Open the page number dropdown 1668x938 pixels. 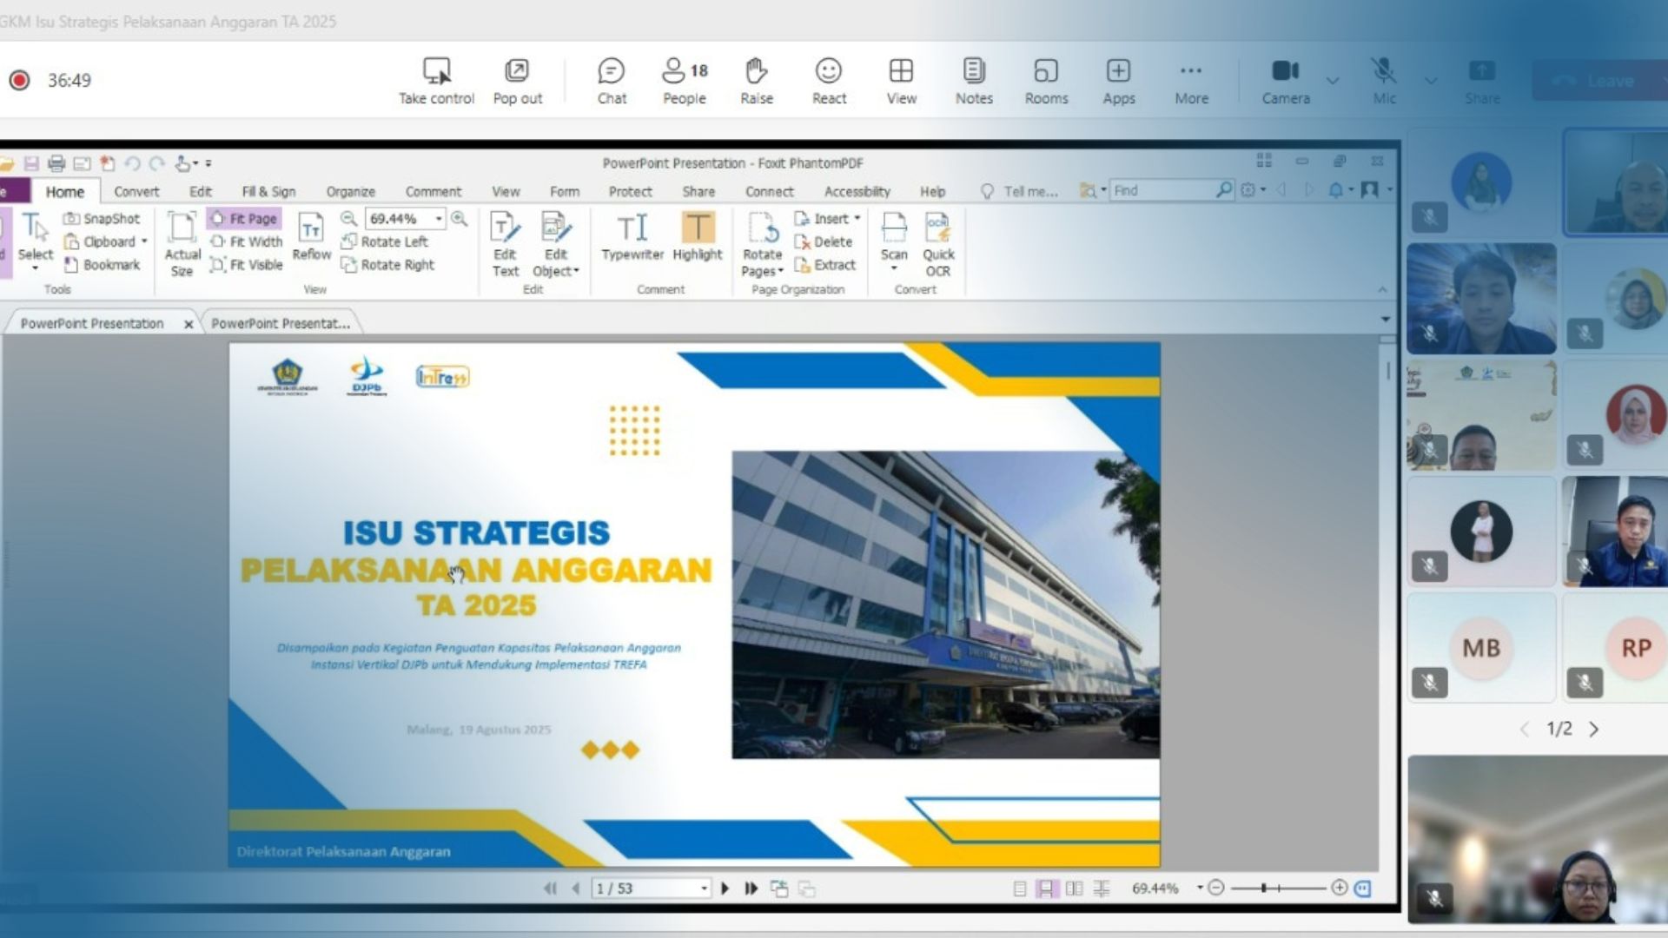(704, 888)
